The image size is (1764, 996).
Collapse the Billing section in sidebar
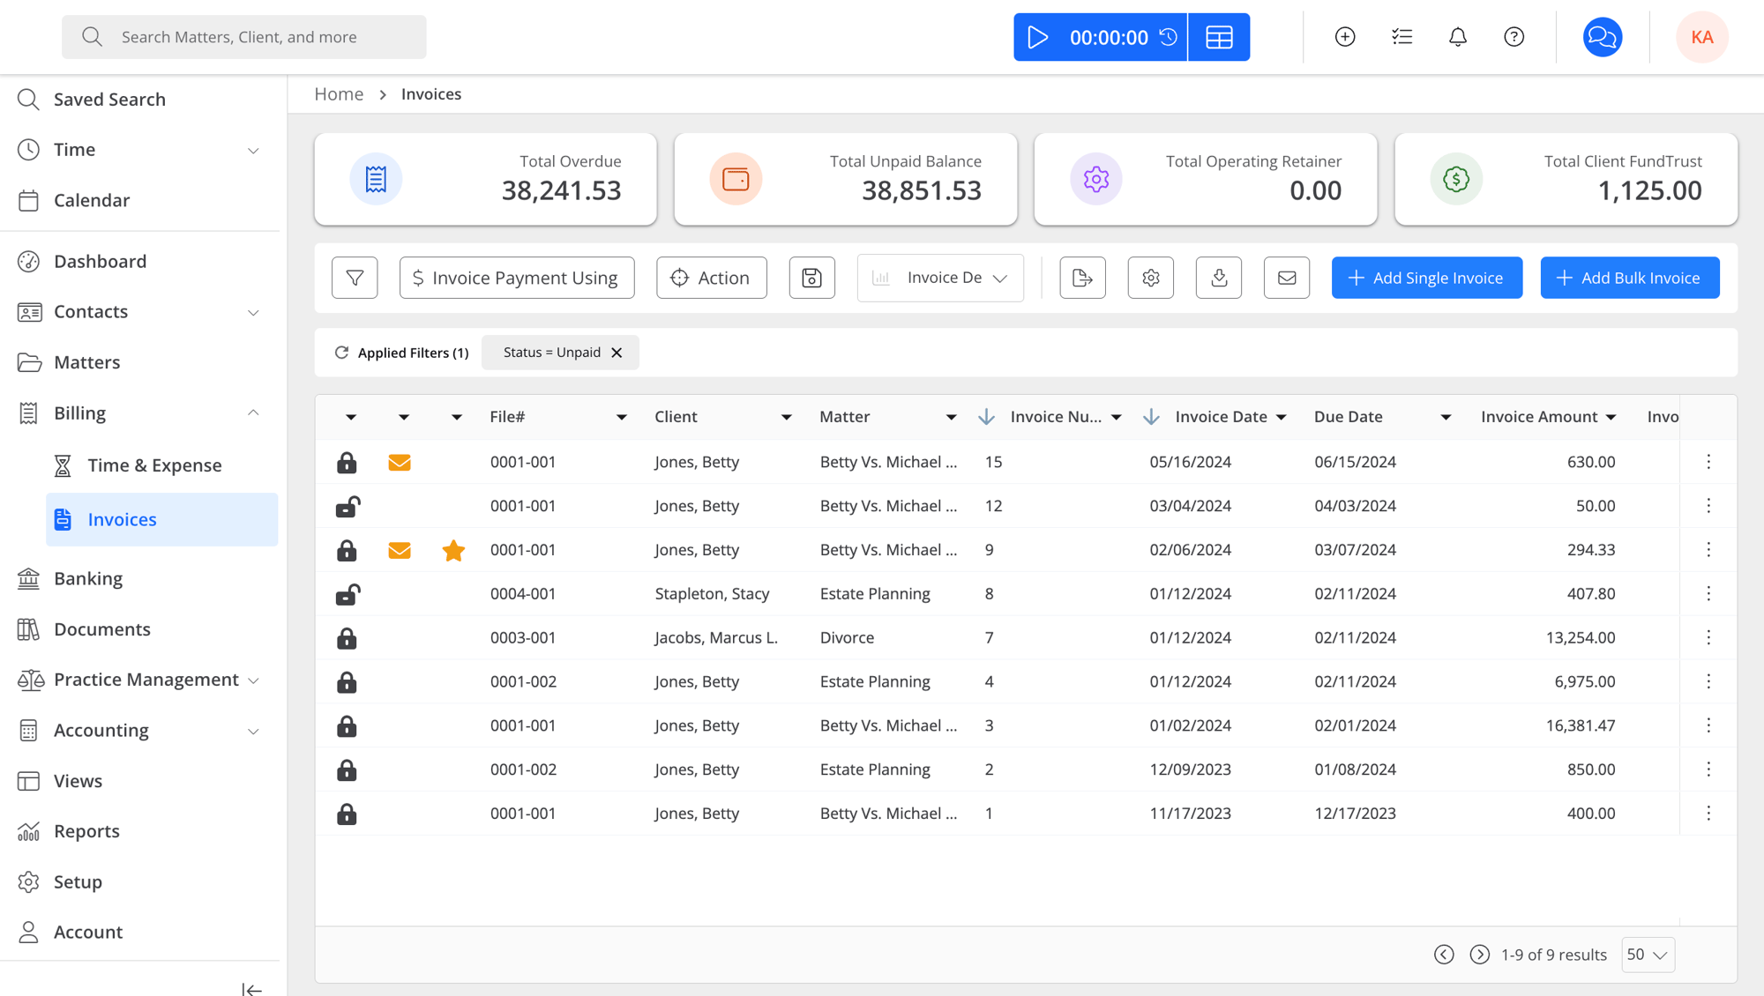click(253, 413)
